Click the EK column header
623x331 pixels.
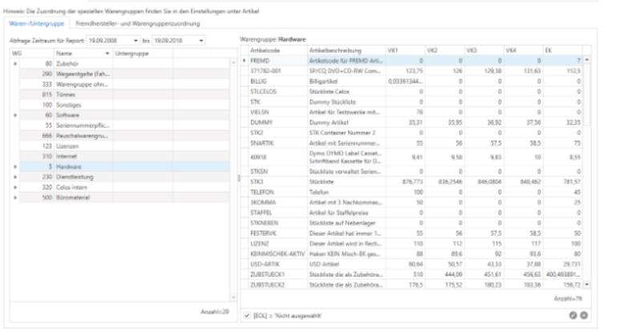click(x=561, y=50)
